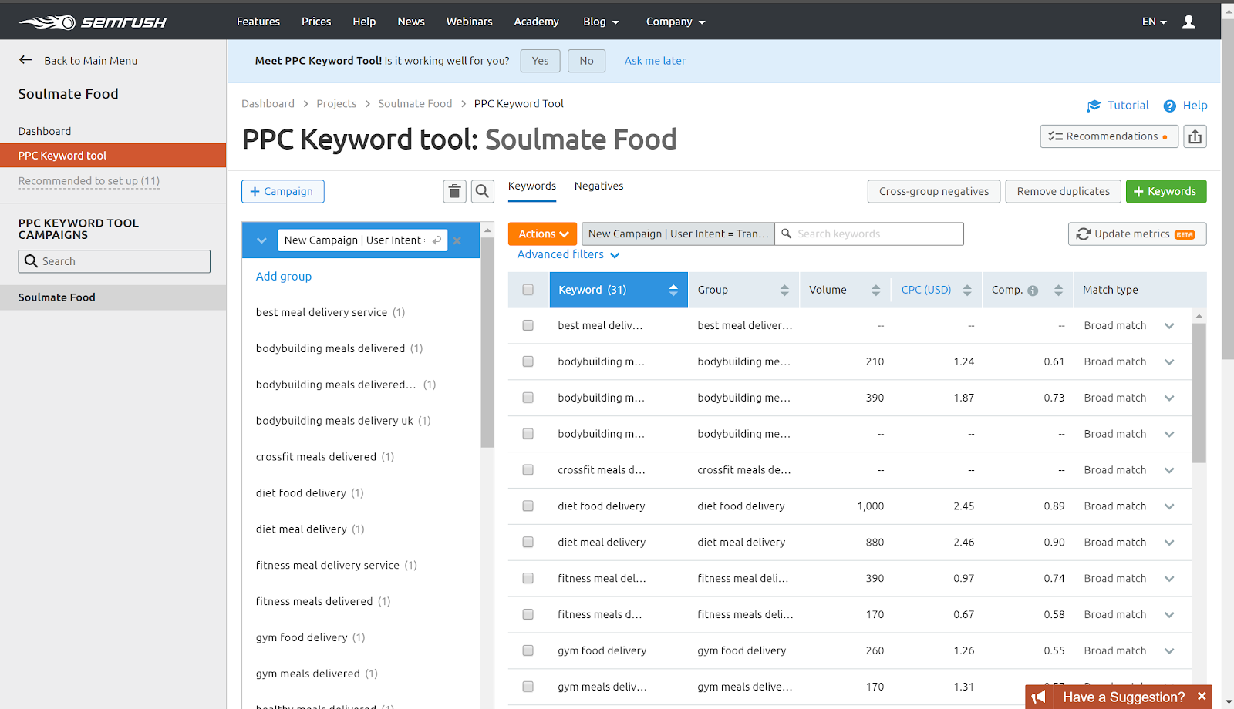Screen dimensions: 1234x709
Task: Open the Prices menu item
Action: pyautogui.click(x=316, y=22)
